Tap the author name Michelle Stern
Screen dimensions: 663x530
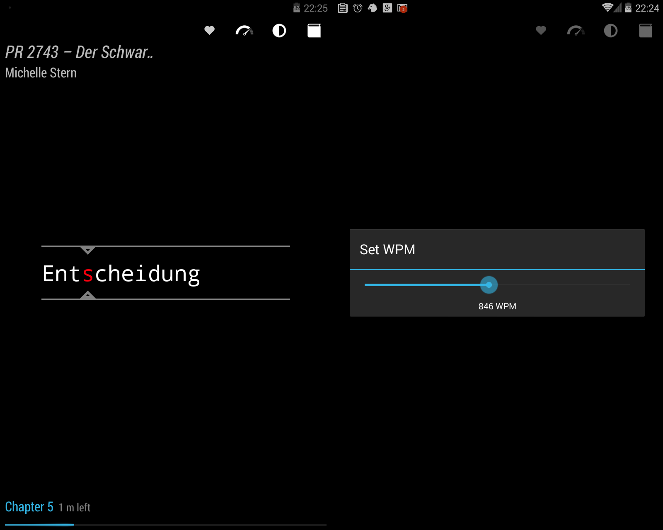click(41, 73)
